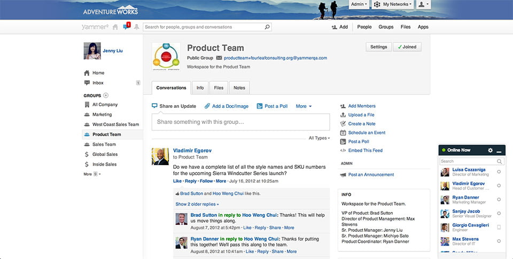The width and height of the screenshot is (513, 259).
Task: Like Vladimir Egorov's post
Action: click(x=177, y=181)
